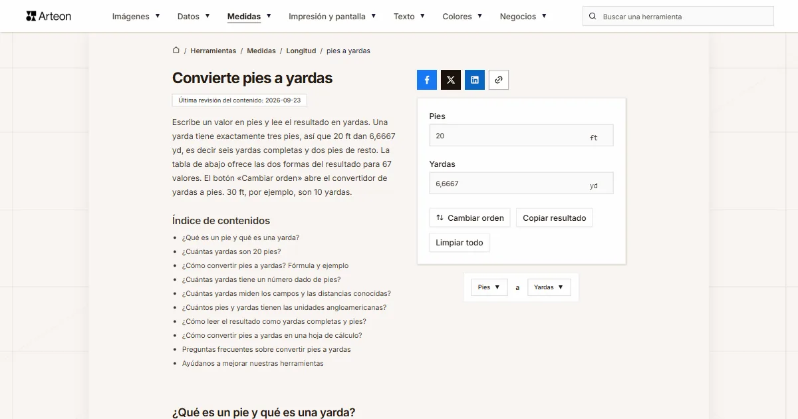Image resolution: width=798 pixels, height=419 pixels.
Task: Open Ayúdanos a mejorar nuestras herramientas
Action: (253, 363)
